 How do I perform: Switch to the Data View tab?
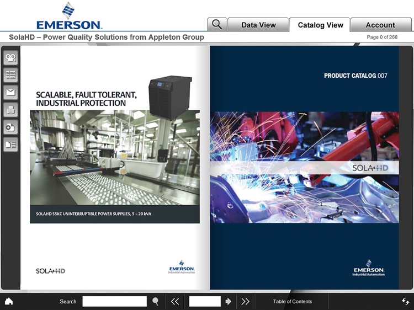[x=258, y=24]
